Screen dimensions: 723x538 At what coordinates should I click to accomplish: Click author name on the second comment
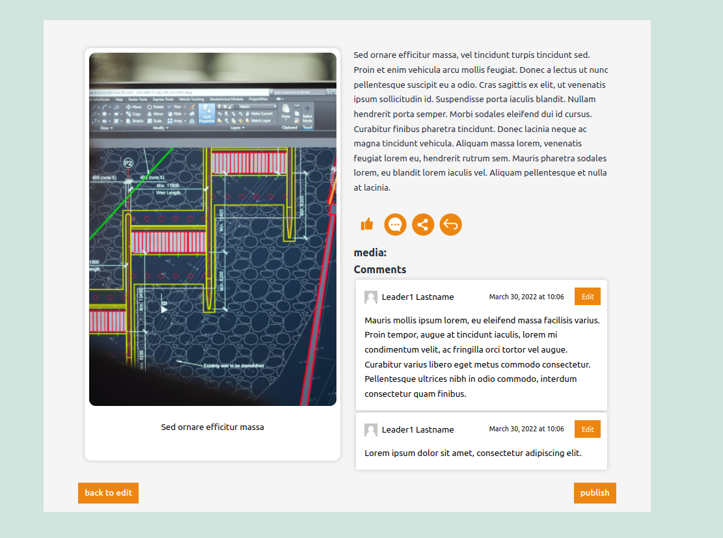418,430
